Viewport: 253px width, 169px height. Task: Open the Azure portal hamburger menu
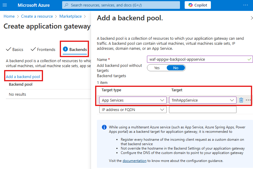click(x=5, y=5)
